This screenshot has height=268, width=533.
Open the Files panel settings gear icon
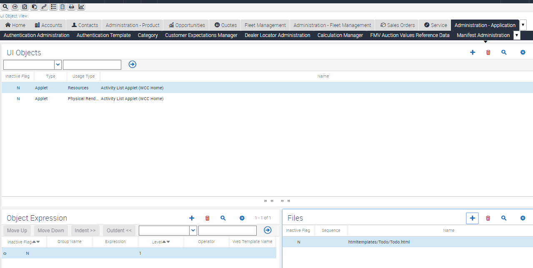[523, 218]
